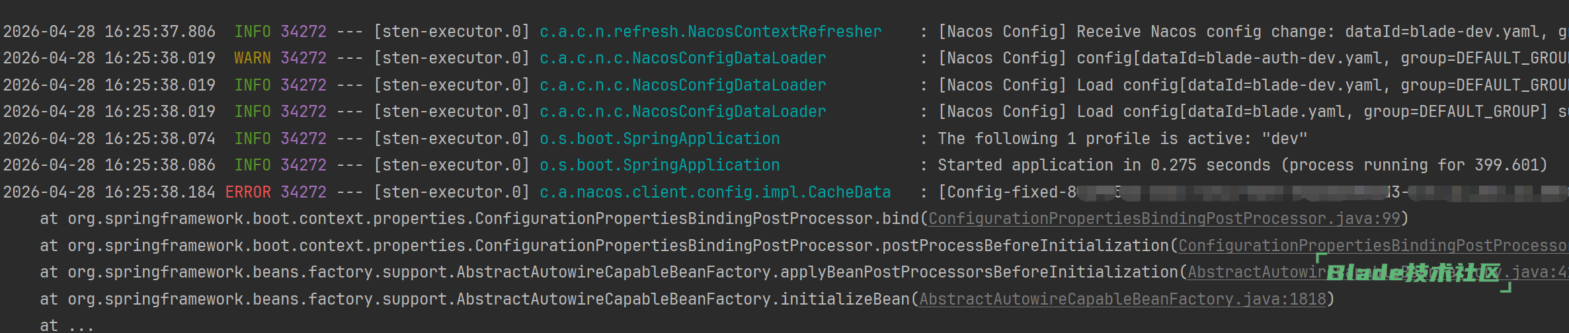Click the "Load config[dataId=blade.yaml" message

tap(1243, 112)
